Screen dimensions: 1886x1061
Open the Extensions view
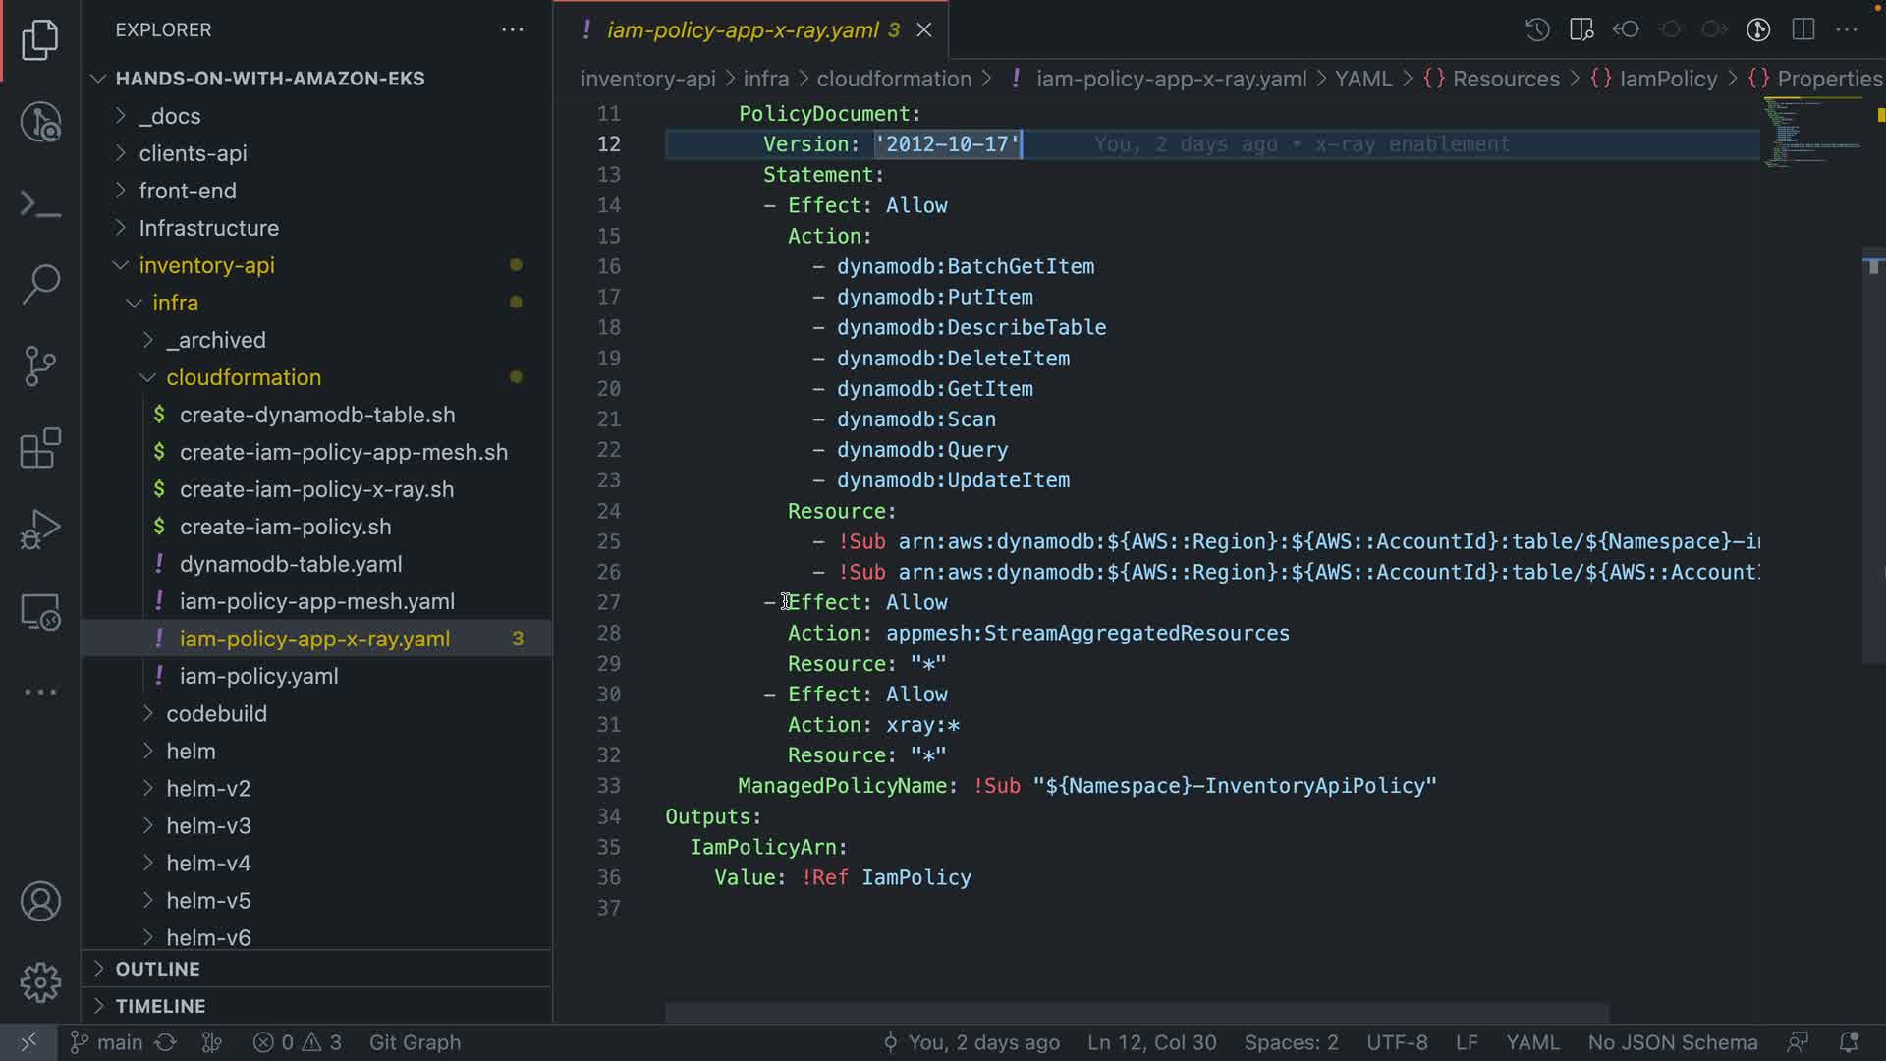[x=40, y=448]
